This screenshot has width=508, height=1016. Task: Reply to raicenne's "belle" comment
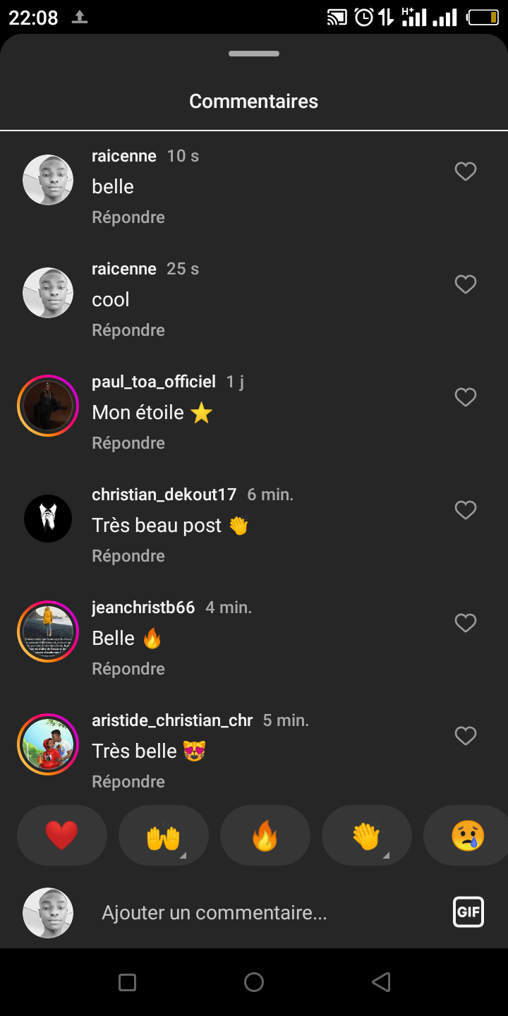coord(128,217)
